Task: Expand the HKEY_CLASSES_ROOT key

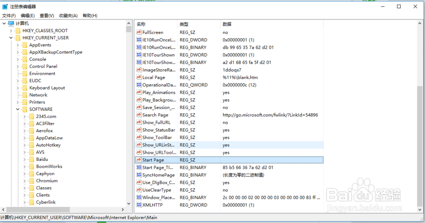Action: point(11,31)
